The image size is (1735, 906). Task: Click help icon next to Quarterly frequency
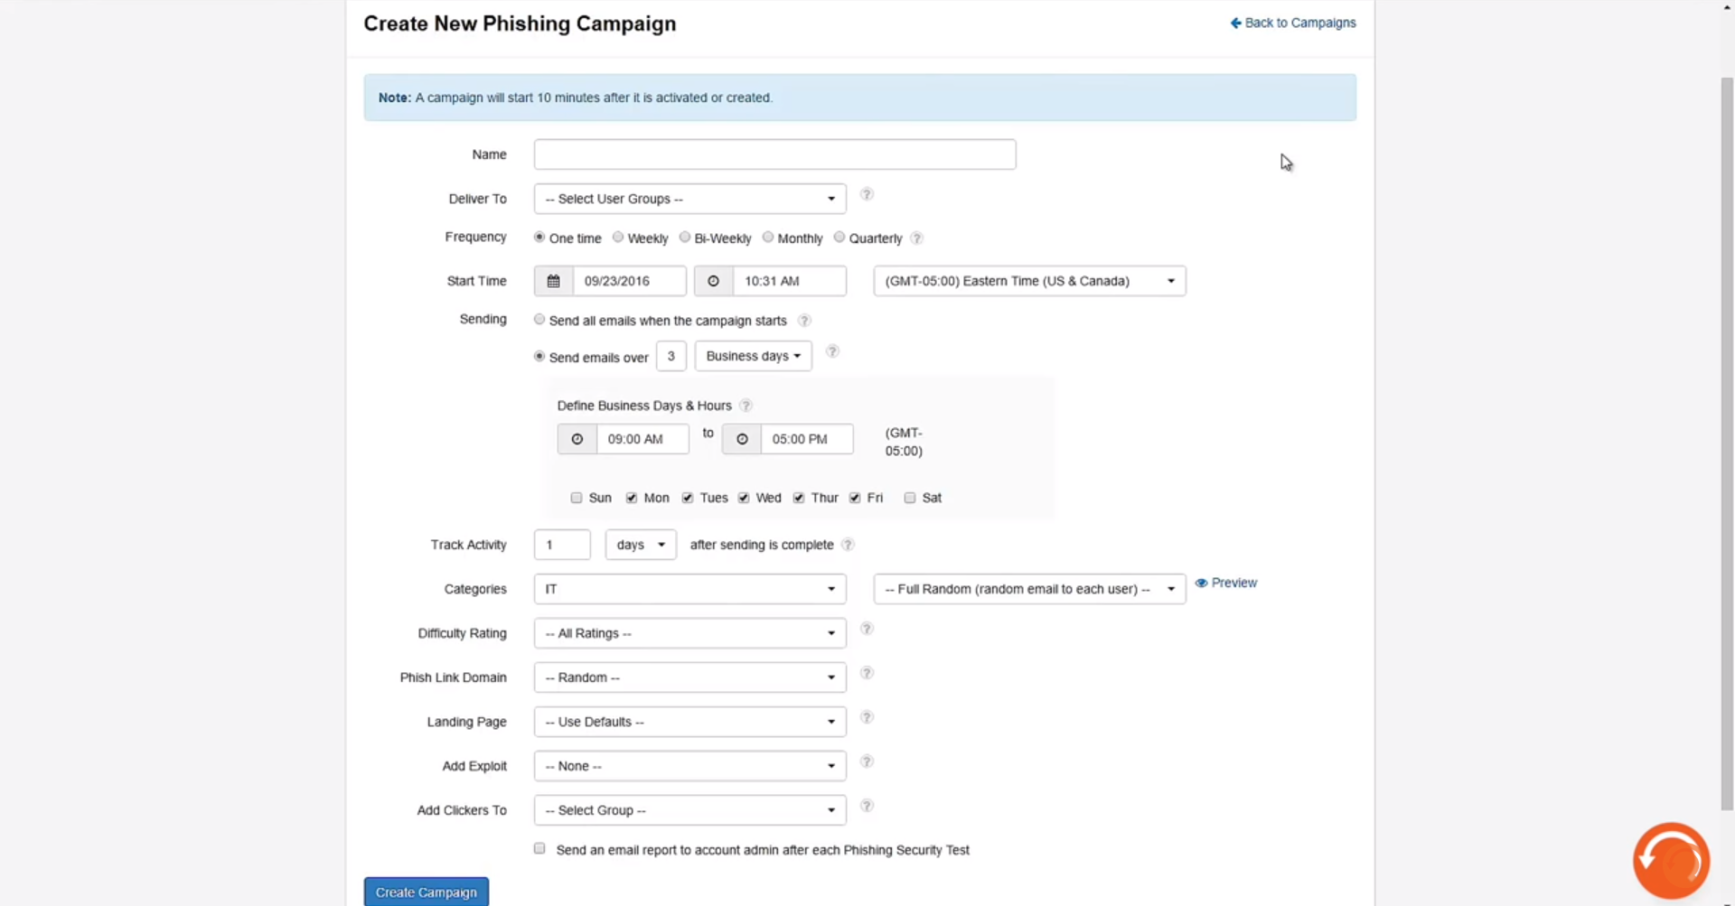click(916, 238)
